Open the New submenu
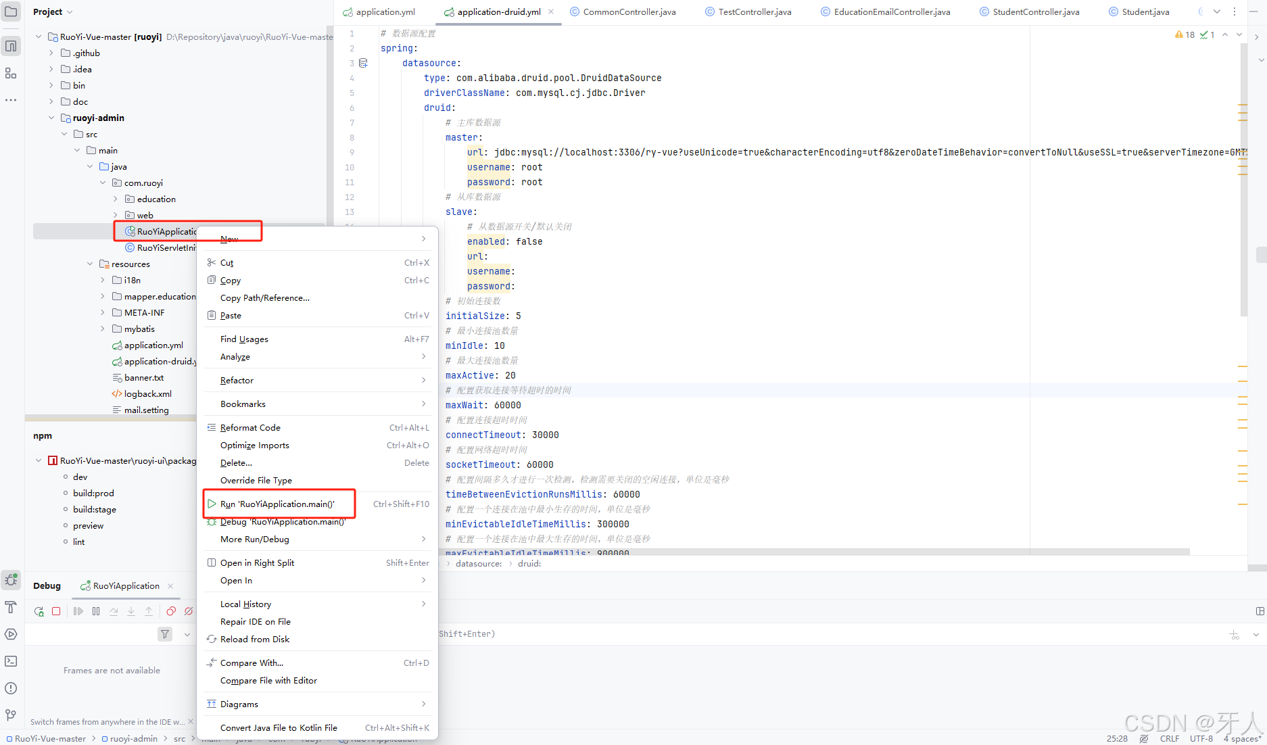The width and height of the screenshot is (1267, 745). pos(318,239)
